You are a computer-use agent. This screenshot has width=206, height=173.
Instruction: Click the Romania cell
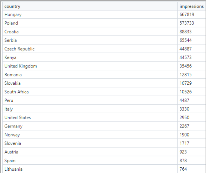coord(13,75)
